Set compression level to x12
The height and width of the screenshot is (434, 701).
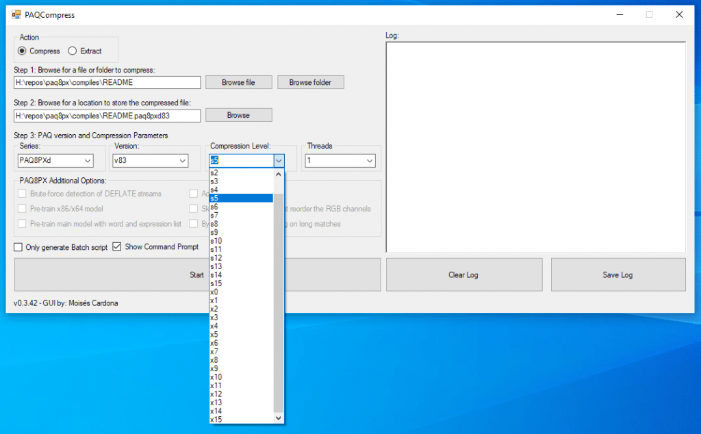point(242,394)
